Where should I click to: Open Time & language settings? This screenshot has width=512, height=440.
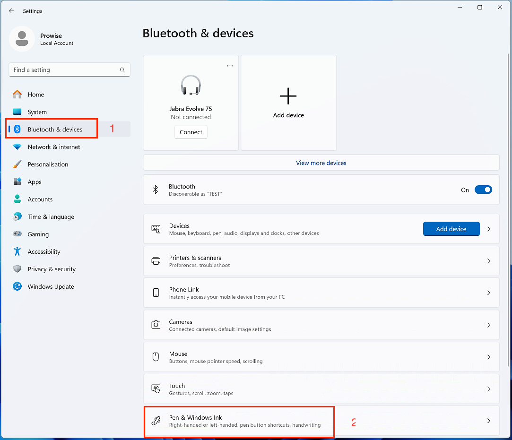click(x=51, y=217)
